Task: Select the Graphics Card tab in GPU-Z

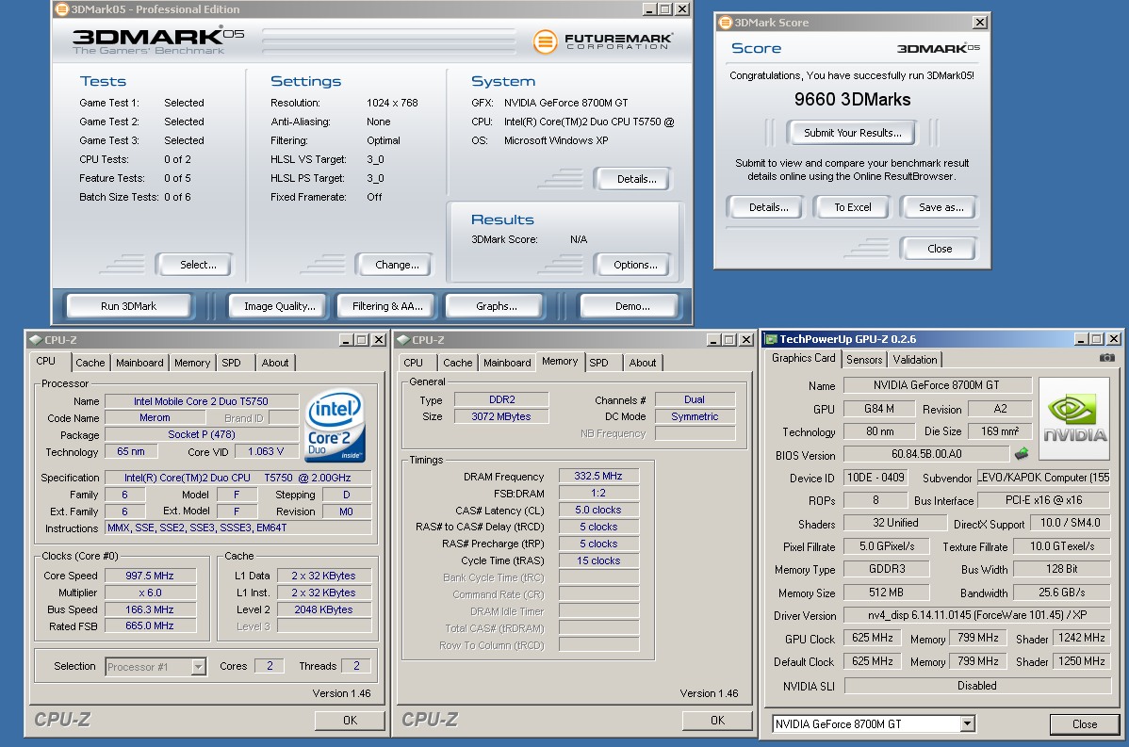Action: (x=804, y=358)
